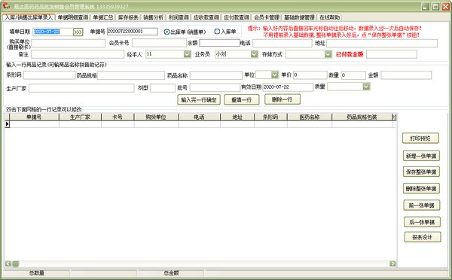
Task: Click the application logo icon in title bar
Action: [6, 6]
